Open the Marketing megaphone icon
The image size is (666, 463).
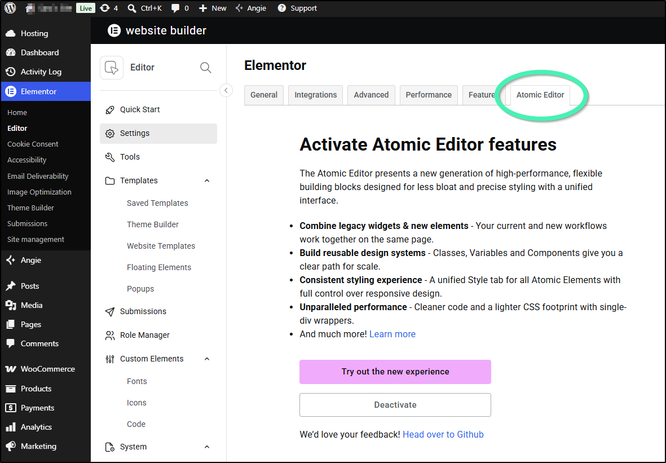pos(11,446)
